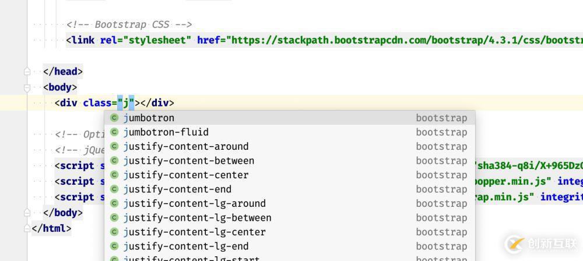The width and height of the screenshot is (583, 261).
Task: Click the class icon beside justify-content-lg-center
Action: pyautogui.click(x=114, y=232)
